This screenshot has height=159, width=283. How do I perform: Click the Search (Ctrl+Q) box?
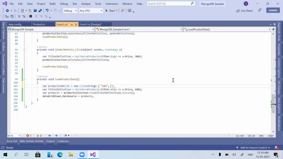point(171,4)
